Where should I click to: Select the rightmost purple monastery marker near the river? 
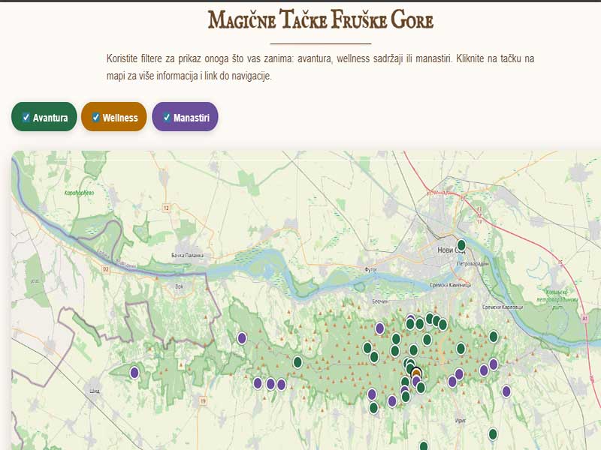(x=506, y=391)
